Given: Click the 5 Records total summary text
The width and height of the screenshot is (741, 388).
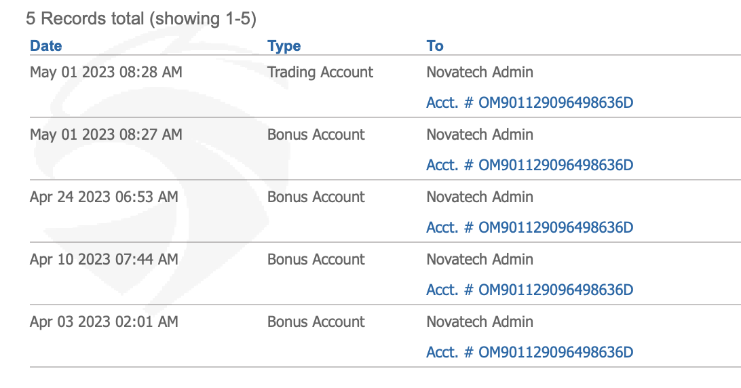Looking at the screenshot, I should 141,19.
